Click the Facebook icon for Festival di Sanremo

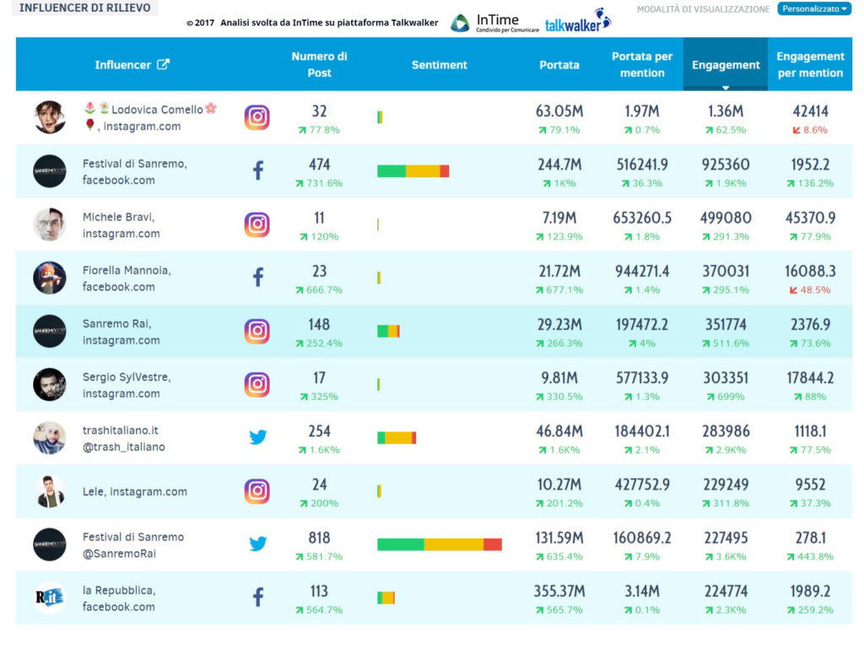258,170
